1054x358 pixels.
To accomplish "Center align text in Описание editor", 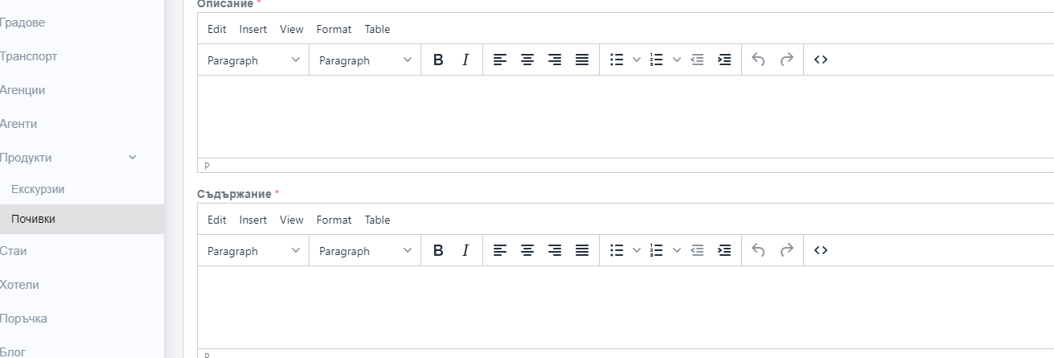I will coord(527,60).
